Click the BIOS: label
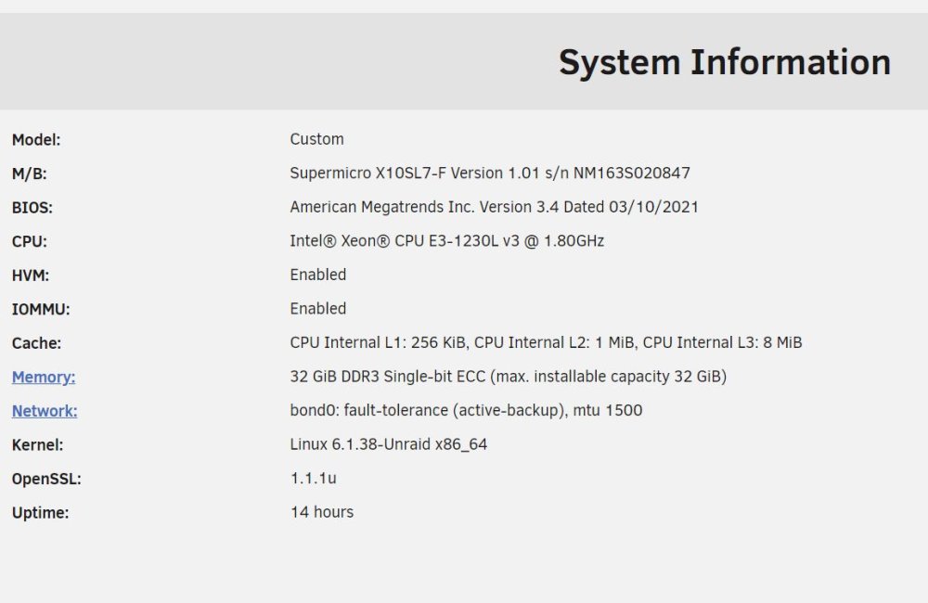 32,208
